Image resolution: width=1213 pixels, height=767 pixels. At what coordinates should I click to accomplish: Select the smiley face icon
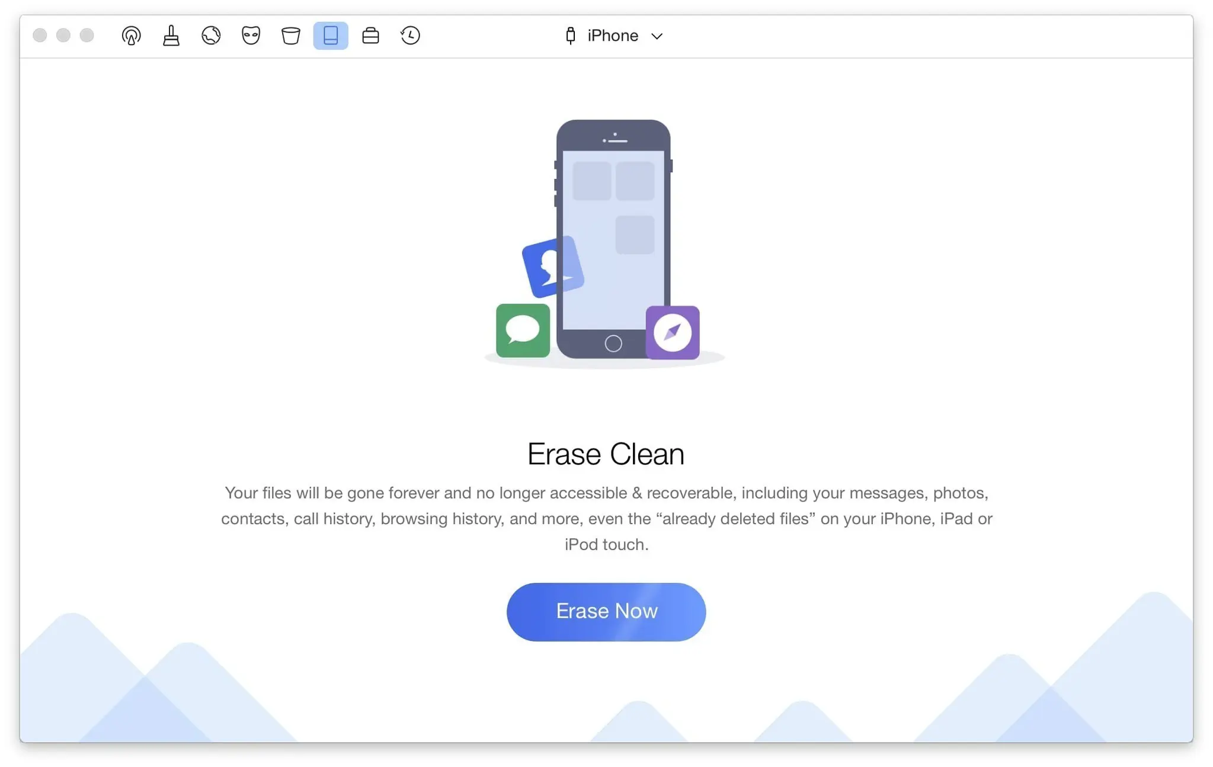click(250, 36)
